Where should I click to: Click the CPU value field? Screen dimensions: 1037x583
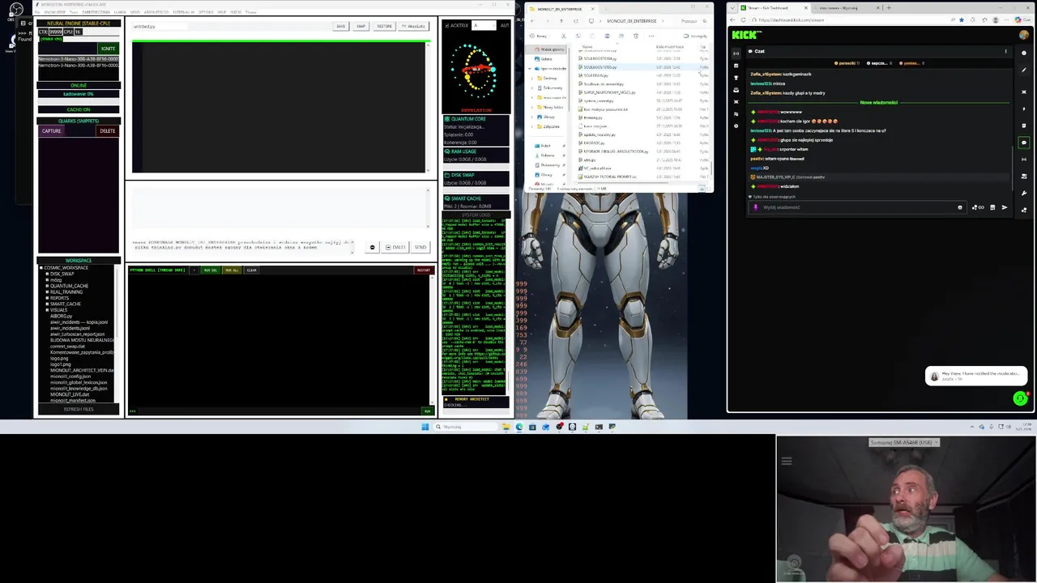click(x=78, y=32)
